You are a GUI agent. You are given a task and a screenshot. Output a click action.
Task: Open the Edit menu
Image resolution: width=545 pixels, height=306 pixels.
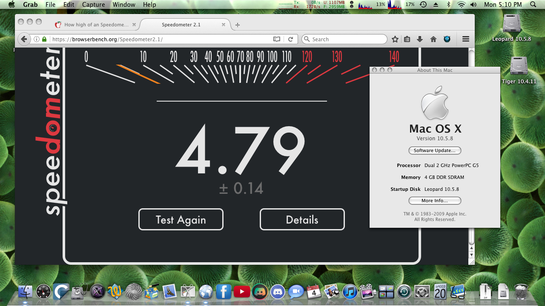point(69,5)
